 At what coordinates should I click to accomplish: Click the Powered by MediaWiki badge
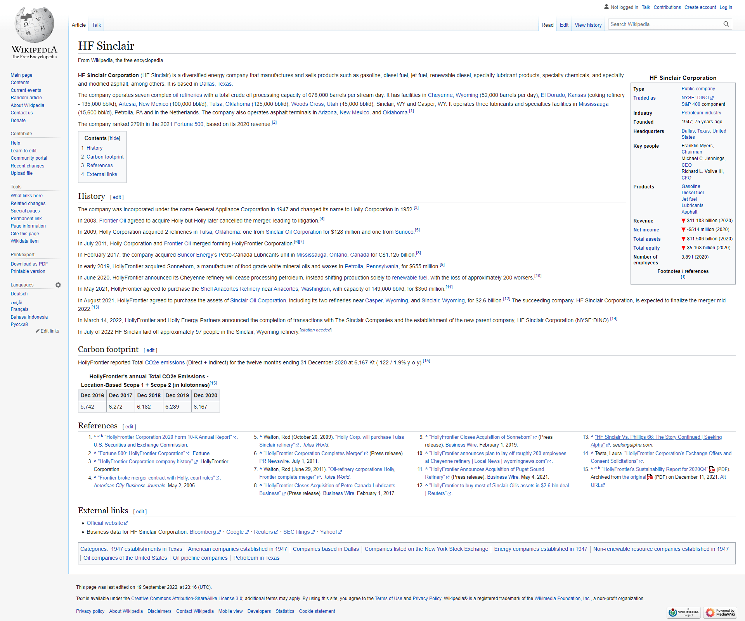[720, 612]
